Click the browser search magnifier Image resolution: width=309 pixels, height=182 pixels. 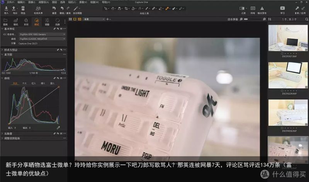point(307,19)
